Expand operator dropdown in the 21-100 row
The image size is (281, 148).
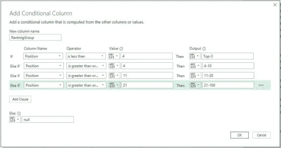click(x=86, y=85)
